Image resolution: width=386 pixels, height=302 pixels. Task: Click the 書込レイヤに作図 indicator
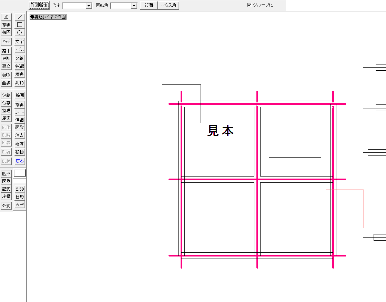click(48, 17)
